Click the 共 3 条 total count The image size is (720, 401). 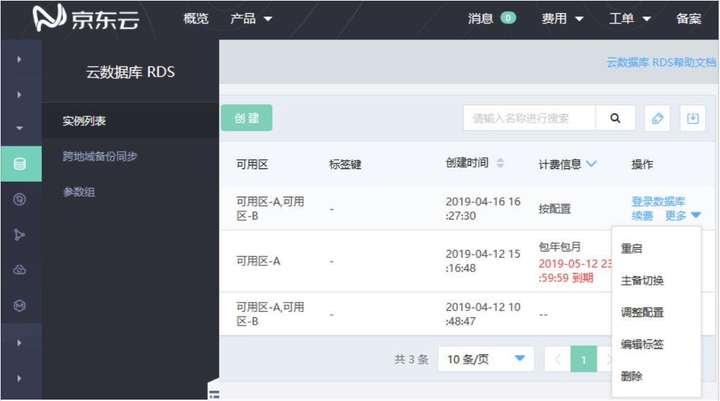(412, 359)
